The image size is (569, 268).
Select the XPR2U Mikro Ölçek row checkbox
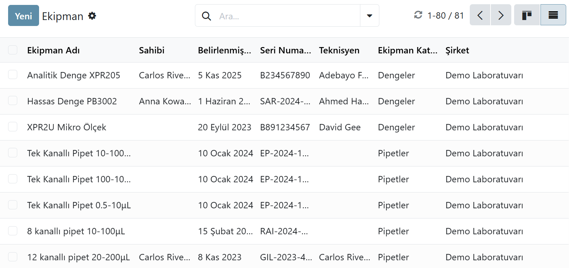[13, 127]
